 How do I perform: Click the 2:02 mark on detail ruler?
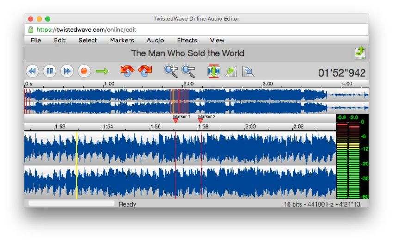(x=298, y=126)
